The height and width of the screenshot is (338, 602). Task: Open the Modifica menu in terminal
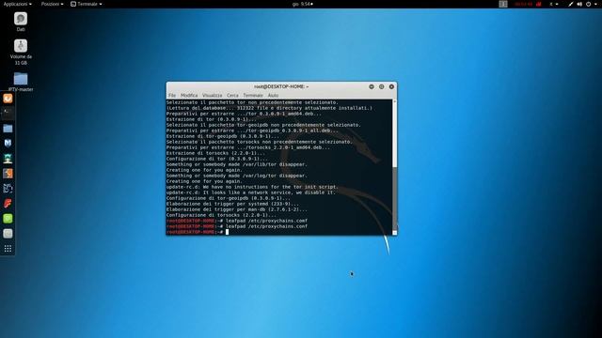coord(189,96)
